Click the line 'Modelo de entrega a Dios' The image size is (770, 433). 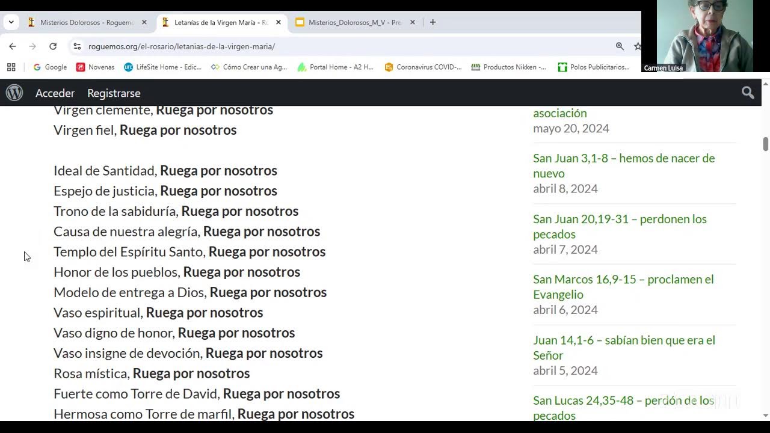pos(190,292)
